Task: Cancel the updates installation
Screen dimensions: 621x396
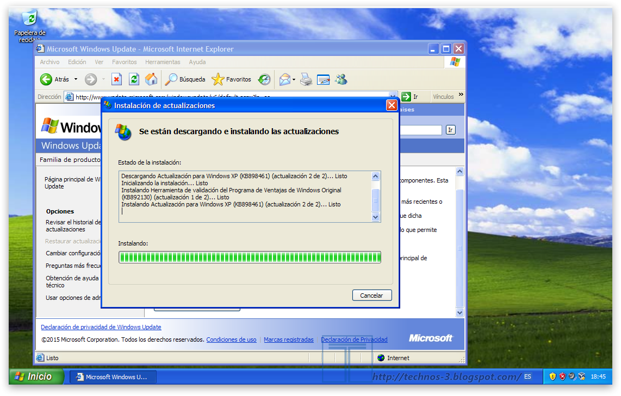Action: (372, 295)
